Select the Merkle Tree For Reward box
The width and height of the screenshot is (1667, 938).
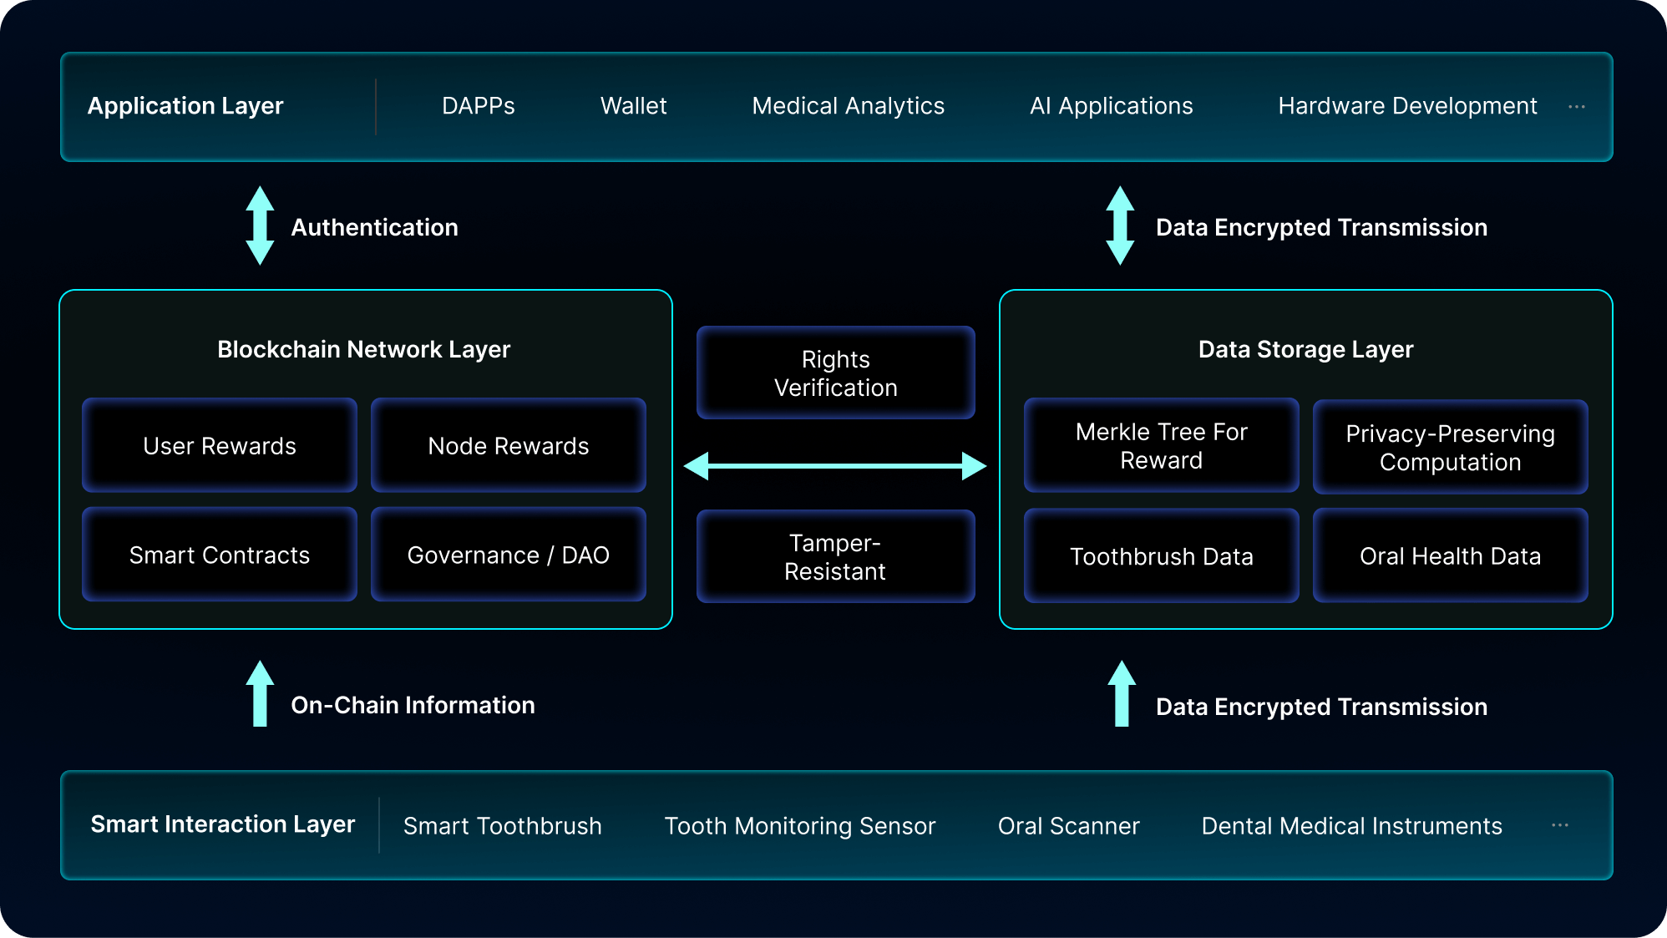[x=1161, y=446]
